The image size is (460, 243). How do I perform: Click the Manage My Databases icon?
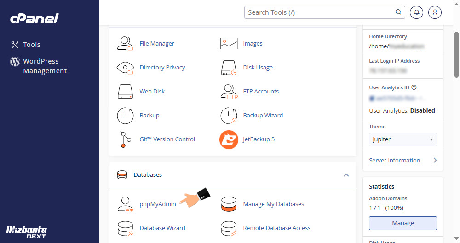(x=229, y=204)
